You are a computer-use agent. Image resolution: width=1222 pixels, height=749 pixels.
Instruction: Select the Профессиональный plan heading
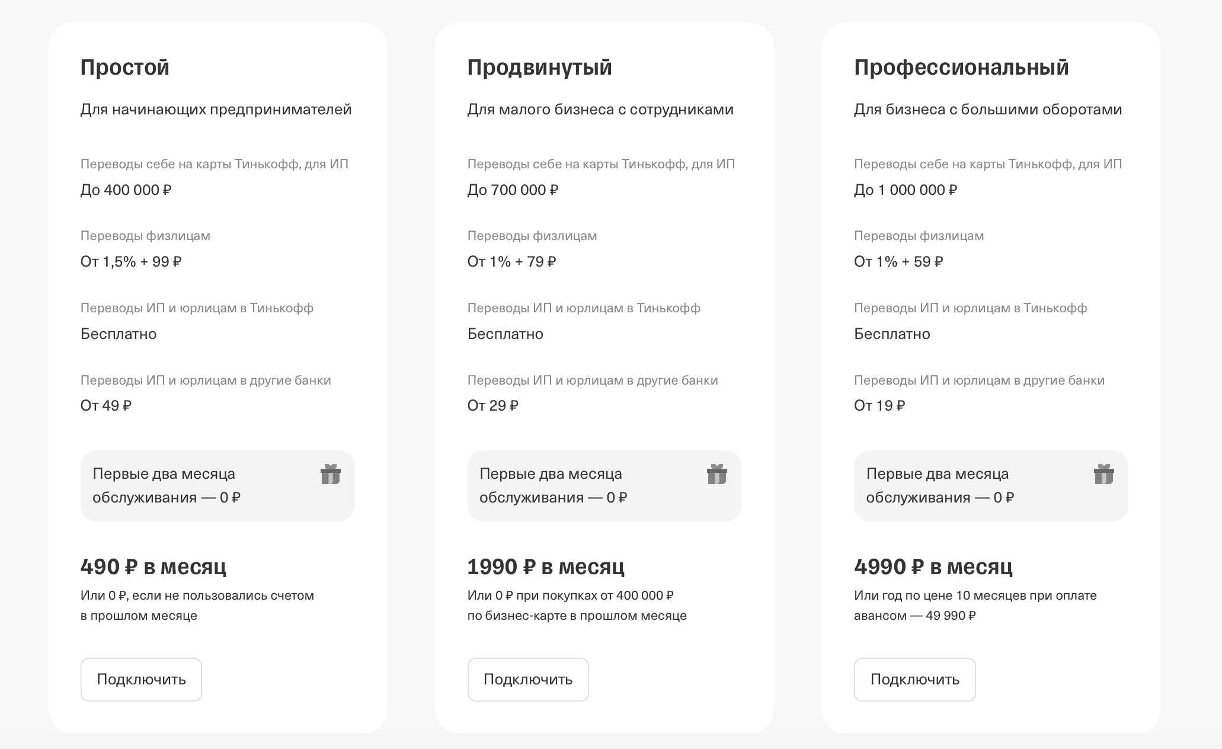tap(961, 67)
